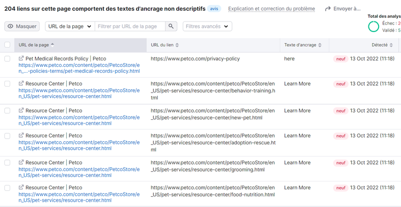Click the sort arrows on URL de la page
401x207 pixels.
[x=52, y=45]
